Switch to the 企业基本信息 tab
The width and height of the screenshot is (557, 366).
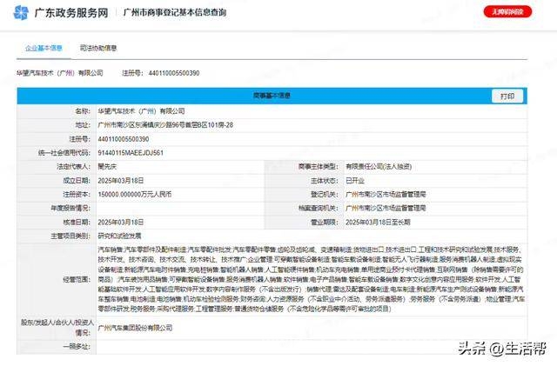[44, 48]
